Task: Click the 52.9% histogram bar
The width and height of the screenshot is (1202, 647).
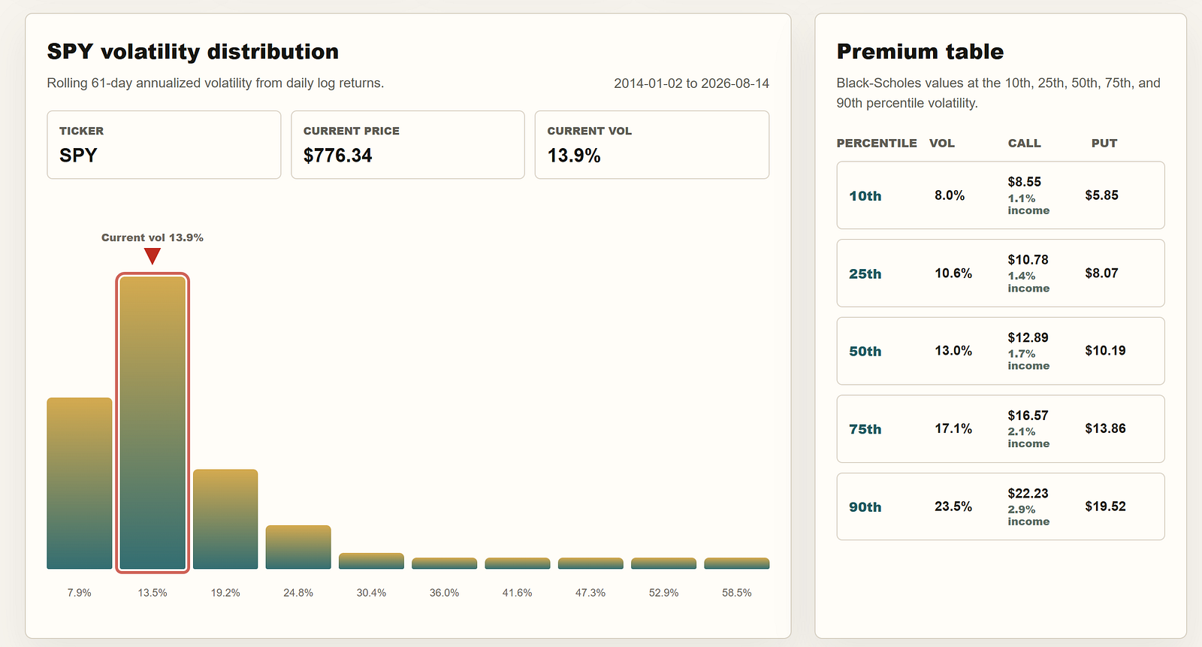Action: click(663, 564)
